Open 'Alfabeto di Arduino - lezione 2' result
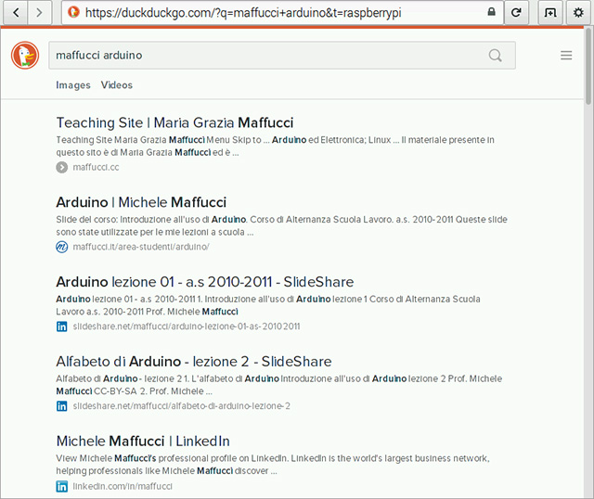The height and width of the screenshot is (499, 594). [193, 362]
